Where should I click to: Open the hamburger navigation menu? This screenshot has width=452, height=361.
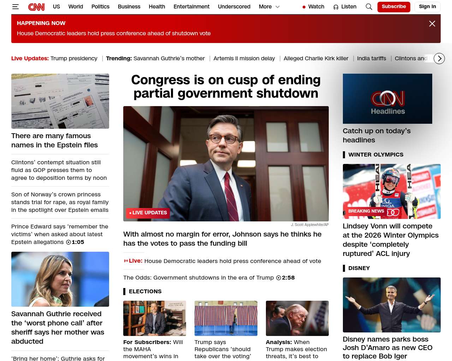tap(15, 7)
